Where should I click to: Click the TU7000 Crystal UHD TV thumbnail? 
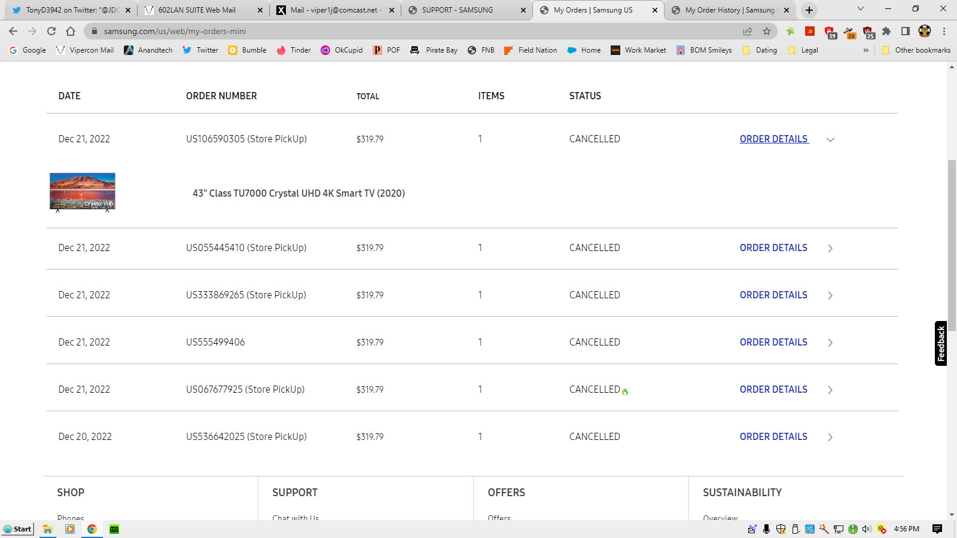pyautogui.click(x=83, y=191)
